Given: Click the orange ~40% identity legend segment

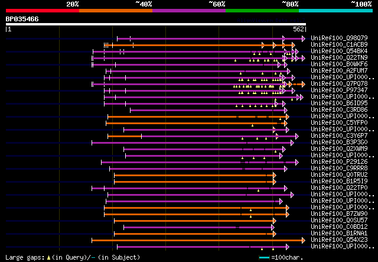Looking at the screenshot, I should coord(116,11).
